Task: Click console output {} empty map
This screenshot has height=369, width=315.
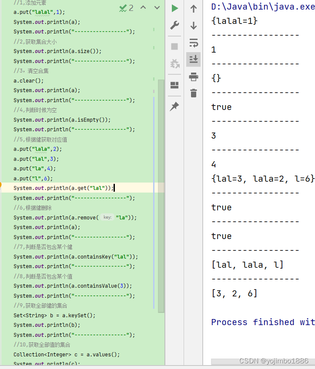Action: pyautogui.click(x=216, y=78)
